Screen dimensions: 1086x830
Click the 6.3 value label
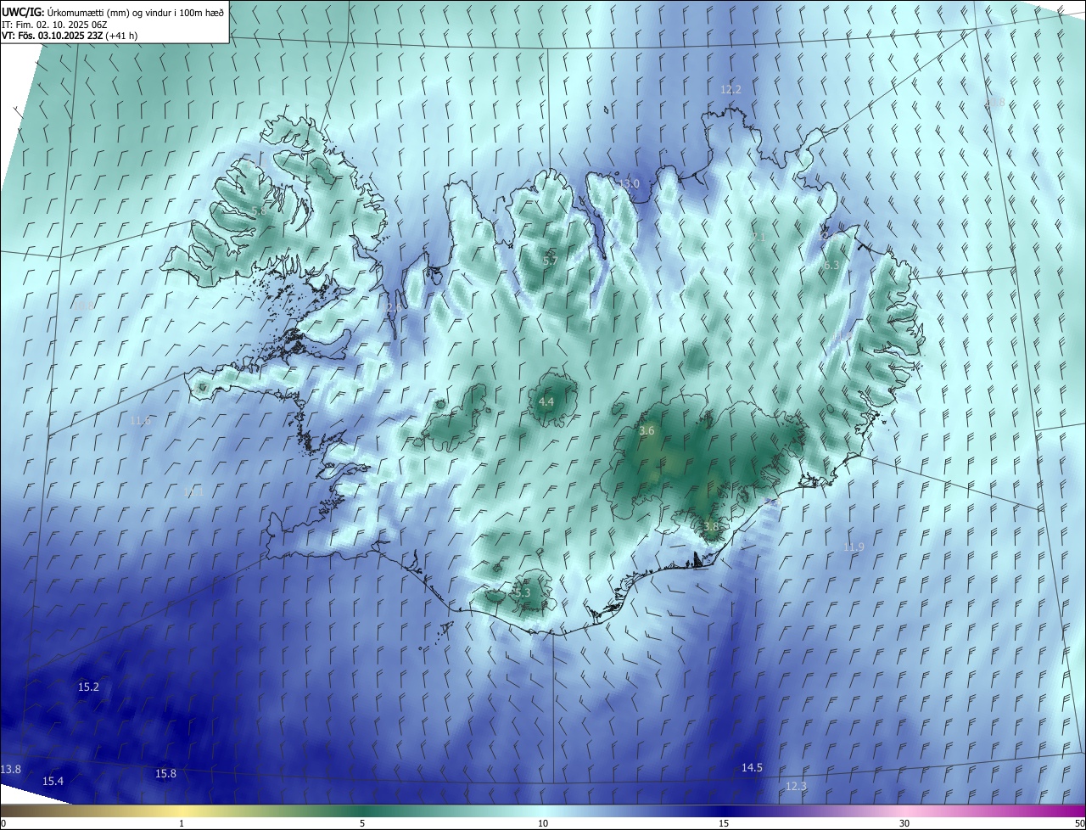click(x=831, y=265)
